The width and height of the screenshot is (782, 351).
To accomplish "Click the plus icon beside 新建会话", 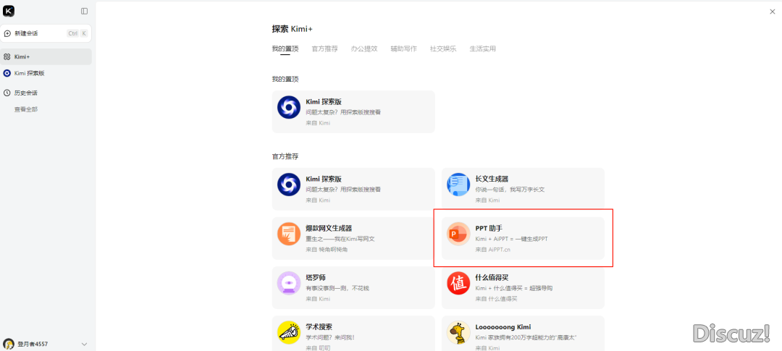I will (7, 33).
